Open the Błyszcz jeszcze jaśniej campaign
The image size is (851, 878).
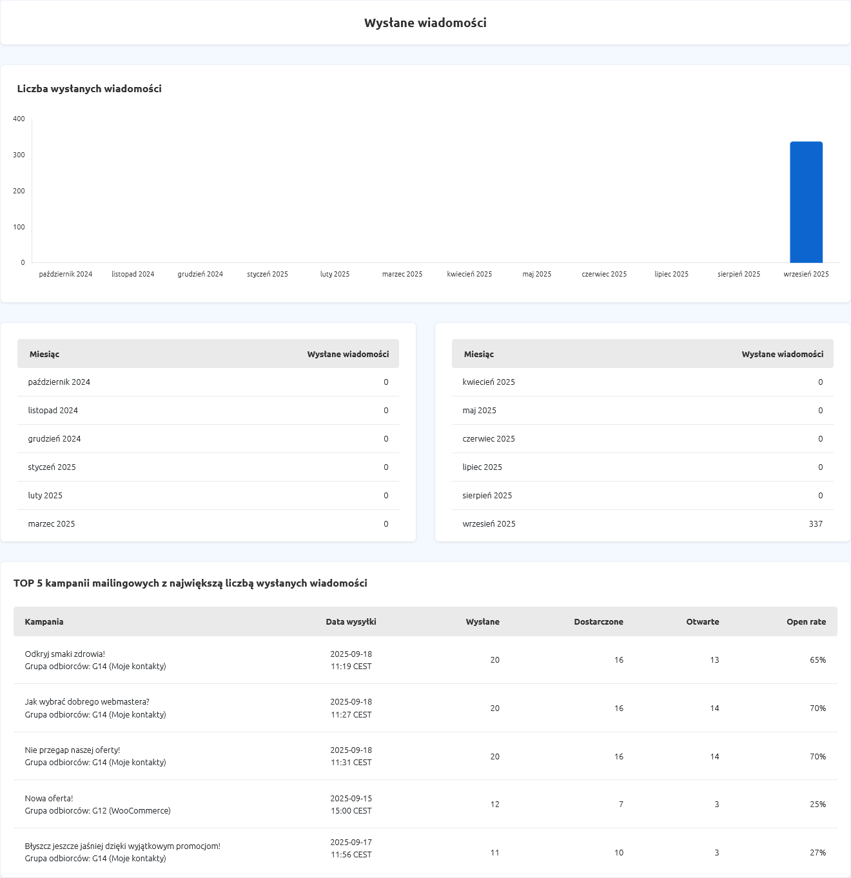click(x=122, y=846)
